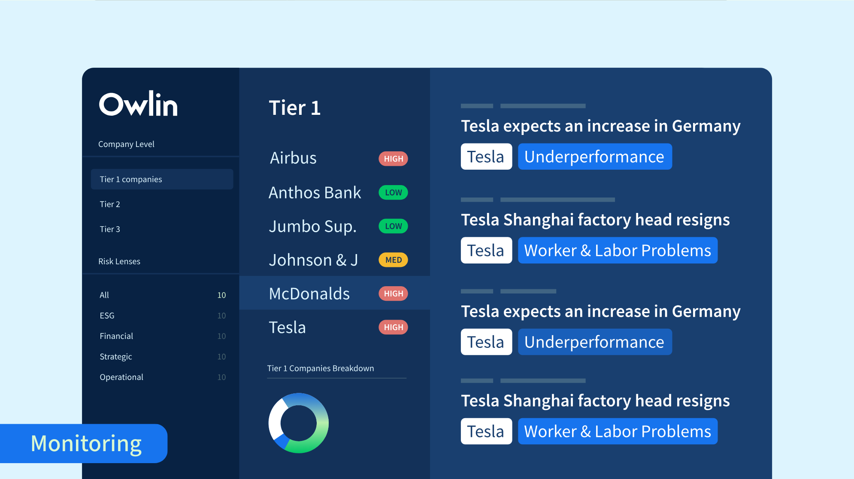This screenshot has height=479, width=854.
Task: Filter by ESG risk lens
Action: point(107,316)
